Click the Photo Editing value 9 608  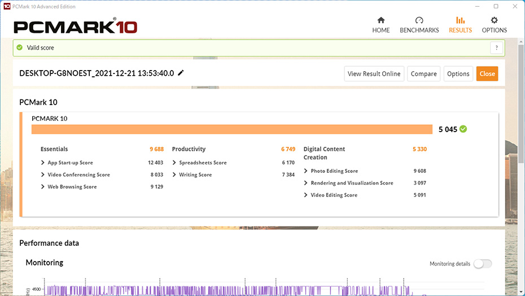point(420,171)
